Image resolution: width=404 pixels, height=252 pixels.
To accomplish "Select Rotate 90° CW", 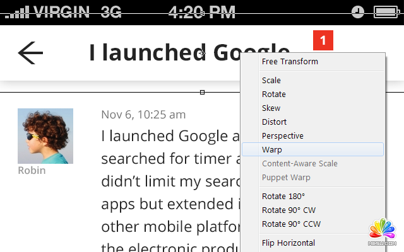I will point(288,210).
